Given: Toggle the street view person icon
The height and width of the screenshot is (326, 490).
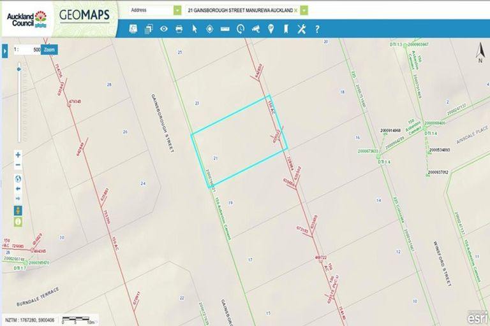Looking at the screenshot, I should 18,210.
